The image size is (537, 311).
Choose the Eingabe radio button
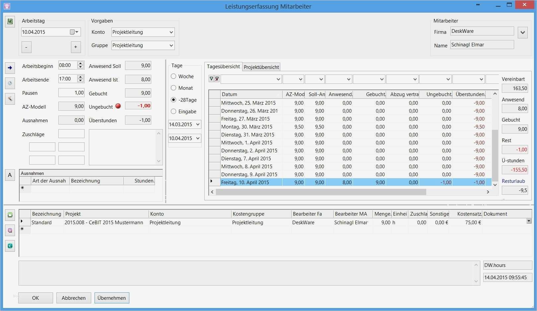173,111
